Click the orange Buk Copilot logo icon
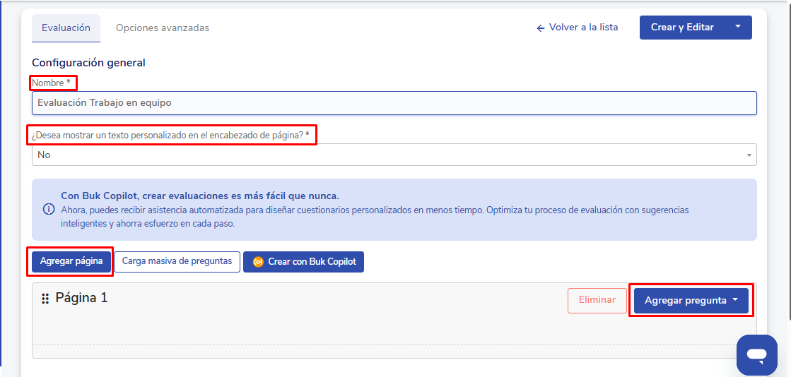 (258, 262)
